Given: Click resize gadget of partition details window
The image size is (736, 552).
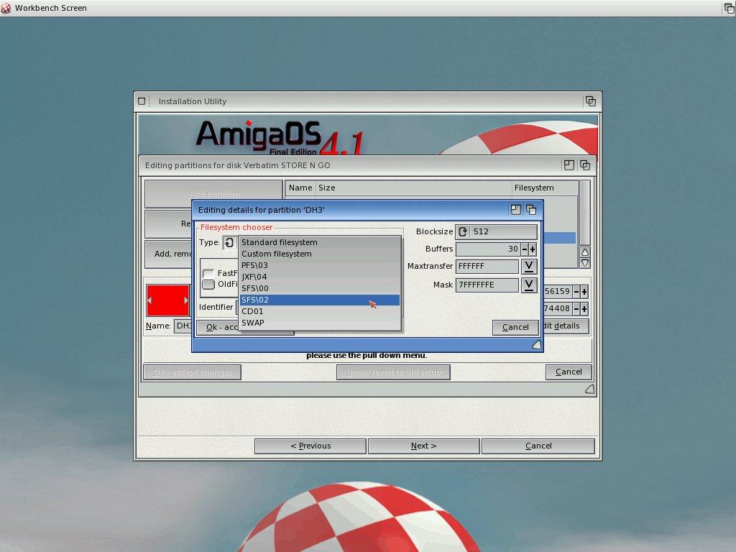Looking at the screenshot, I should [x=536, y=345].
